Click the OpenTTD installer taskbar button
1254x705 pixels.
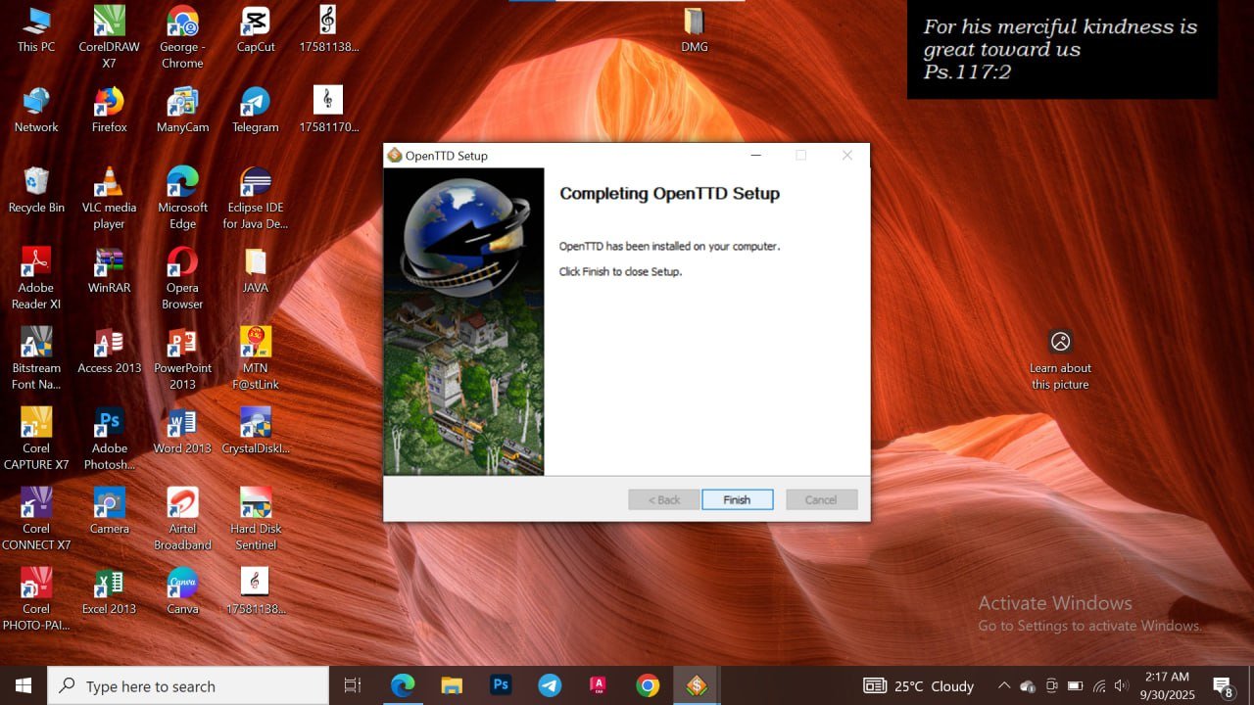697,685
